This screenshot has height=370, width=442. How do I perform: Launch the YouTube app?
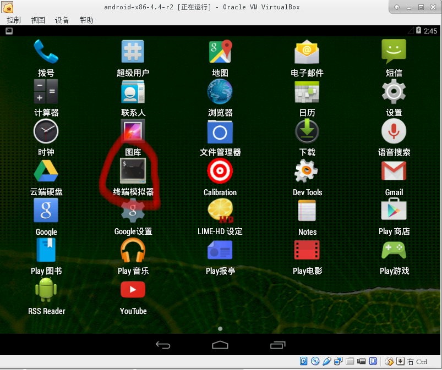click(x=133, y=290)
